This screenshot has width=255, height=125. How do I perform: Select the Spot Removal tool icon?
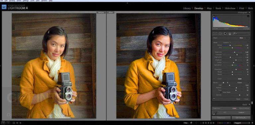coord(220,34)
